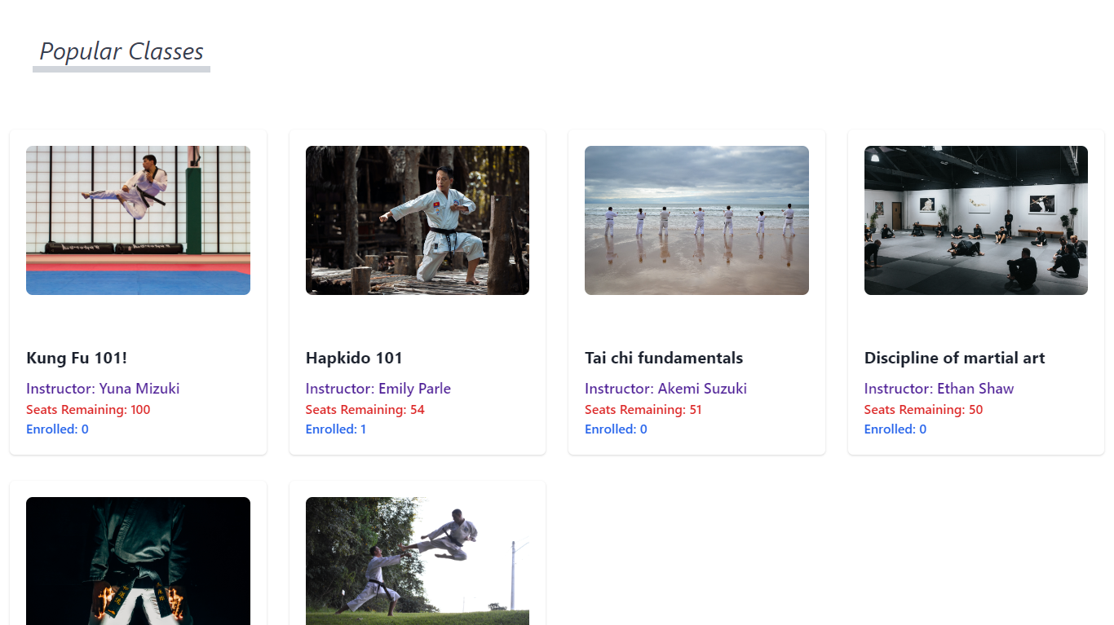The image size is (1114, 625).
Task: Click Seats Remaining: 50 label
Action: [x=923, y=410]
